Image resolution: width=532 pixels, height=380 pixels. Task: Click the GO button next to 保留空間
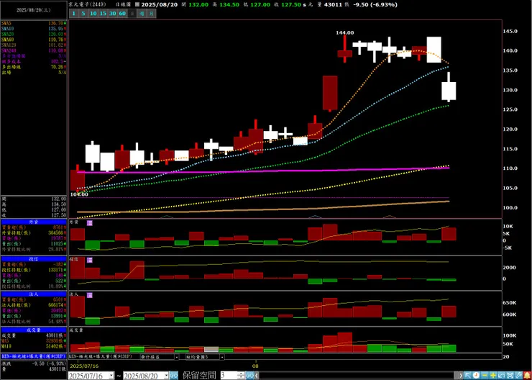(x=249, y=376)
